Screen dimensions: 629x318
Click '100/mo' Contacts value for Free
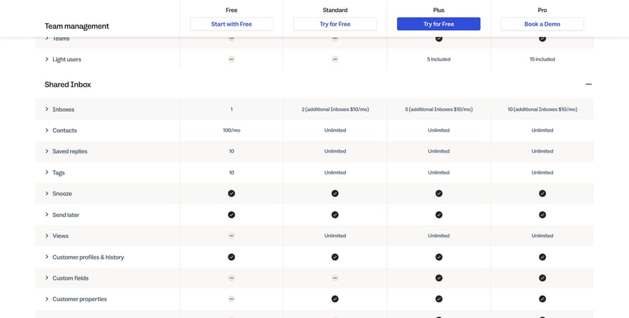tap(231, 130)
